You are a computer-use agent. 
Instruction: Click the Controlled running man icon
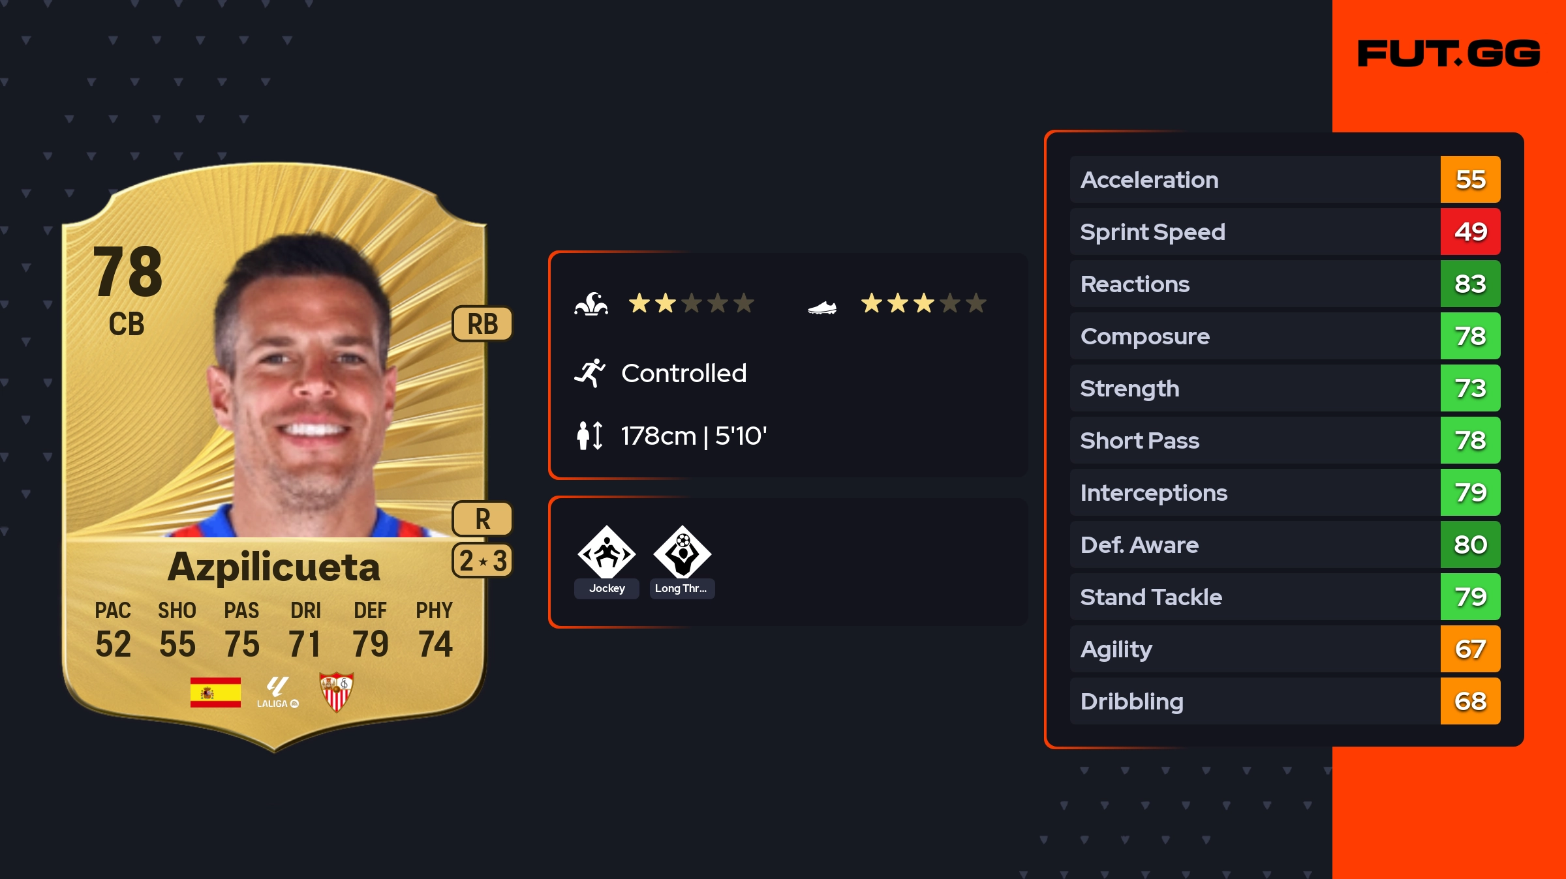click(590, 373)
